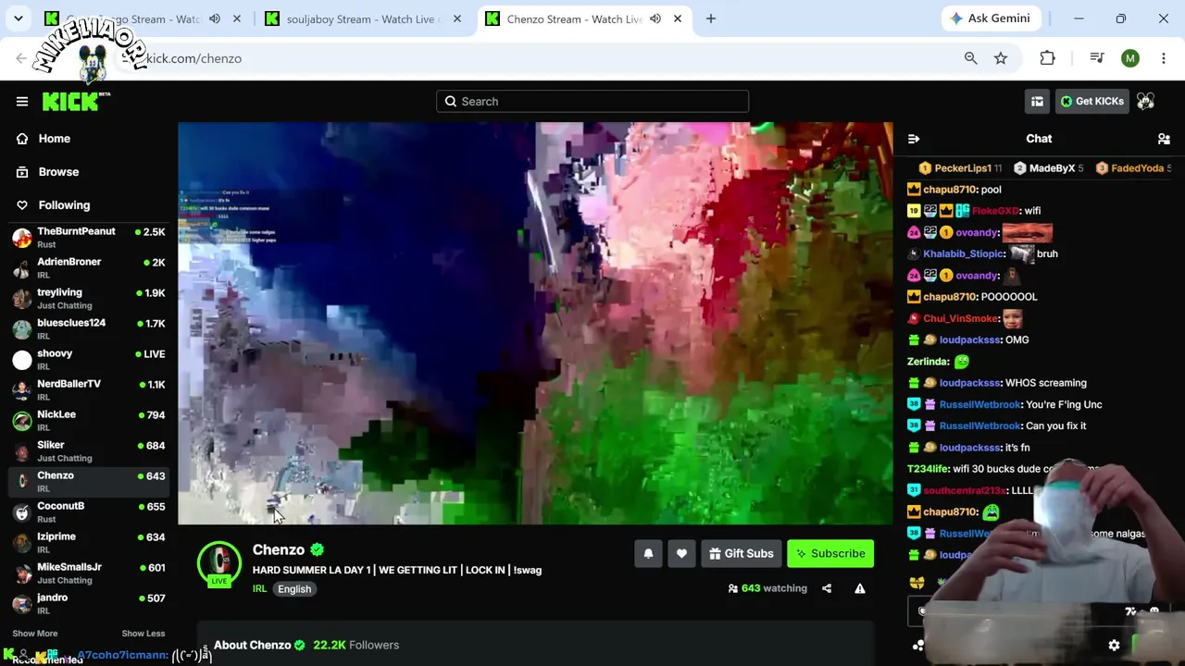
Task: Click the search magnifier icon in Kick search
Action: 451,102
